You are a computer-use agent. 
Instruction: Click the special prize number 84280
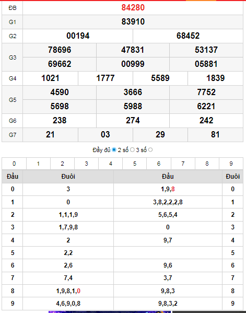tap(133, 8)
